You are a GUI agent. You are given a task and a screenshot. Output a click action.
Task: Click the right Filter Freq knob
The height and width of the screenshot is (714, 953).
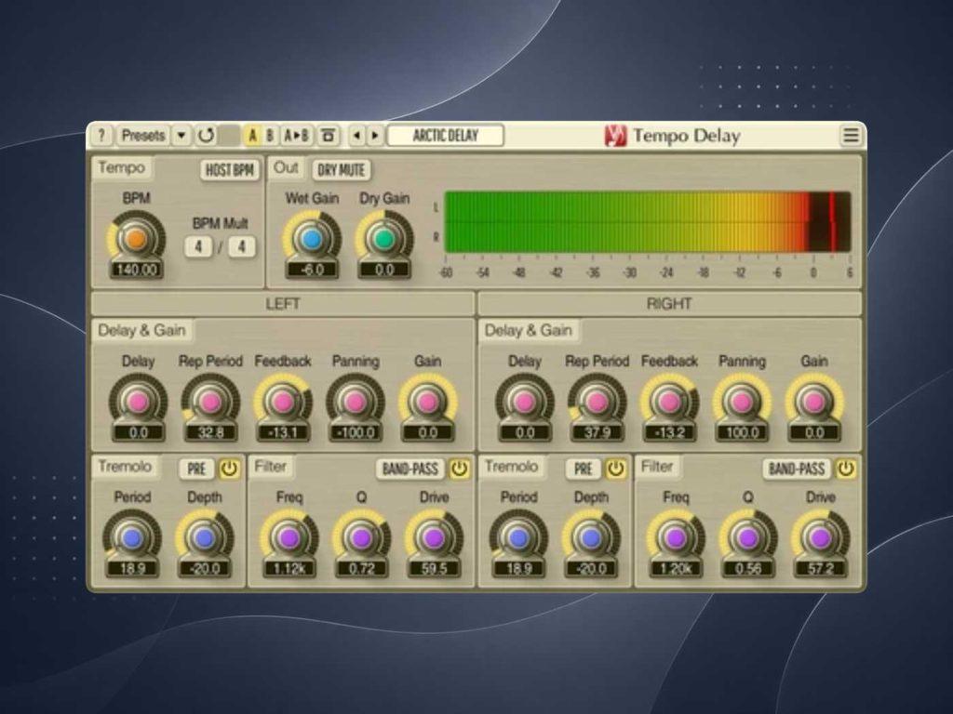pos(676,537)
